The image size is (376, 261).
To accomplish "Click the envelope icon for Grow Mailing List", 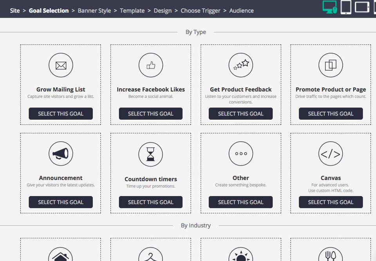I will (x=61, y=65).
